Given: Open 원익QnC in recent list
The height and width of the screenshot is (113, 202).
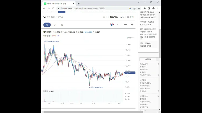Looking at the screenshot, I should point(143,91).
